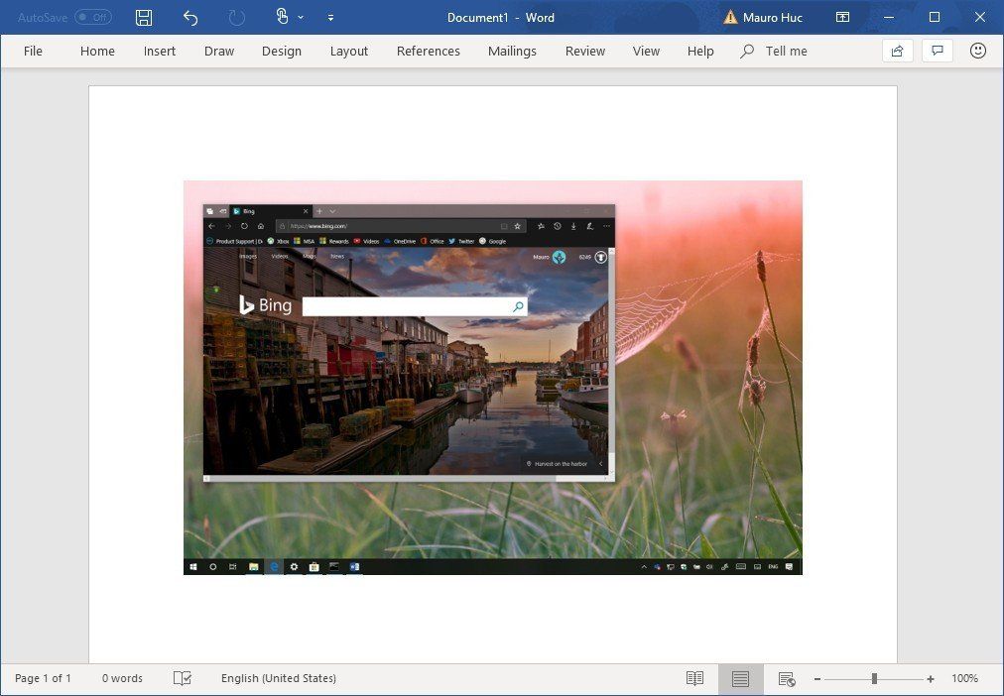This screenshot has width=1004, height=696.
Task: Open the File menu
Action: pos(33,51)
